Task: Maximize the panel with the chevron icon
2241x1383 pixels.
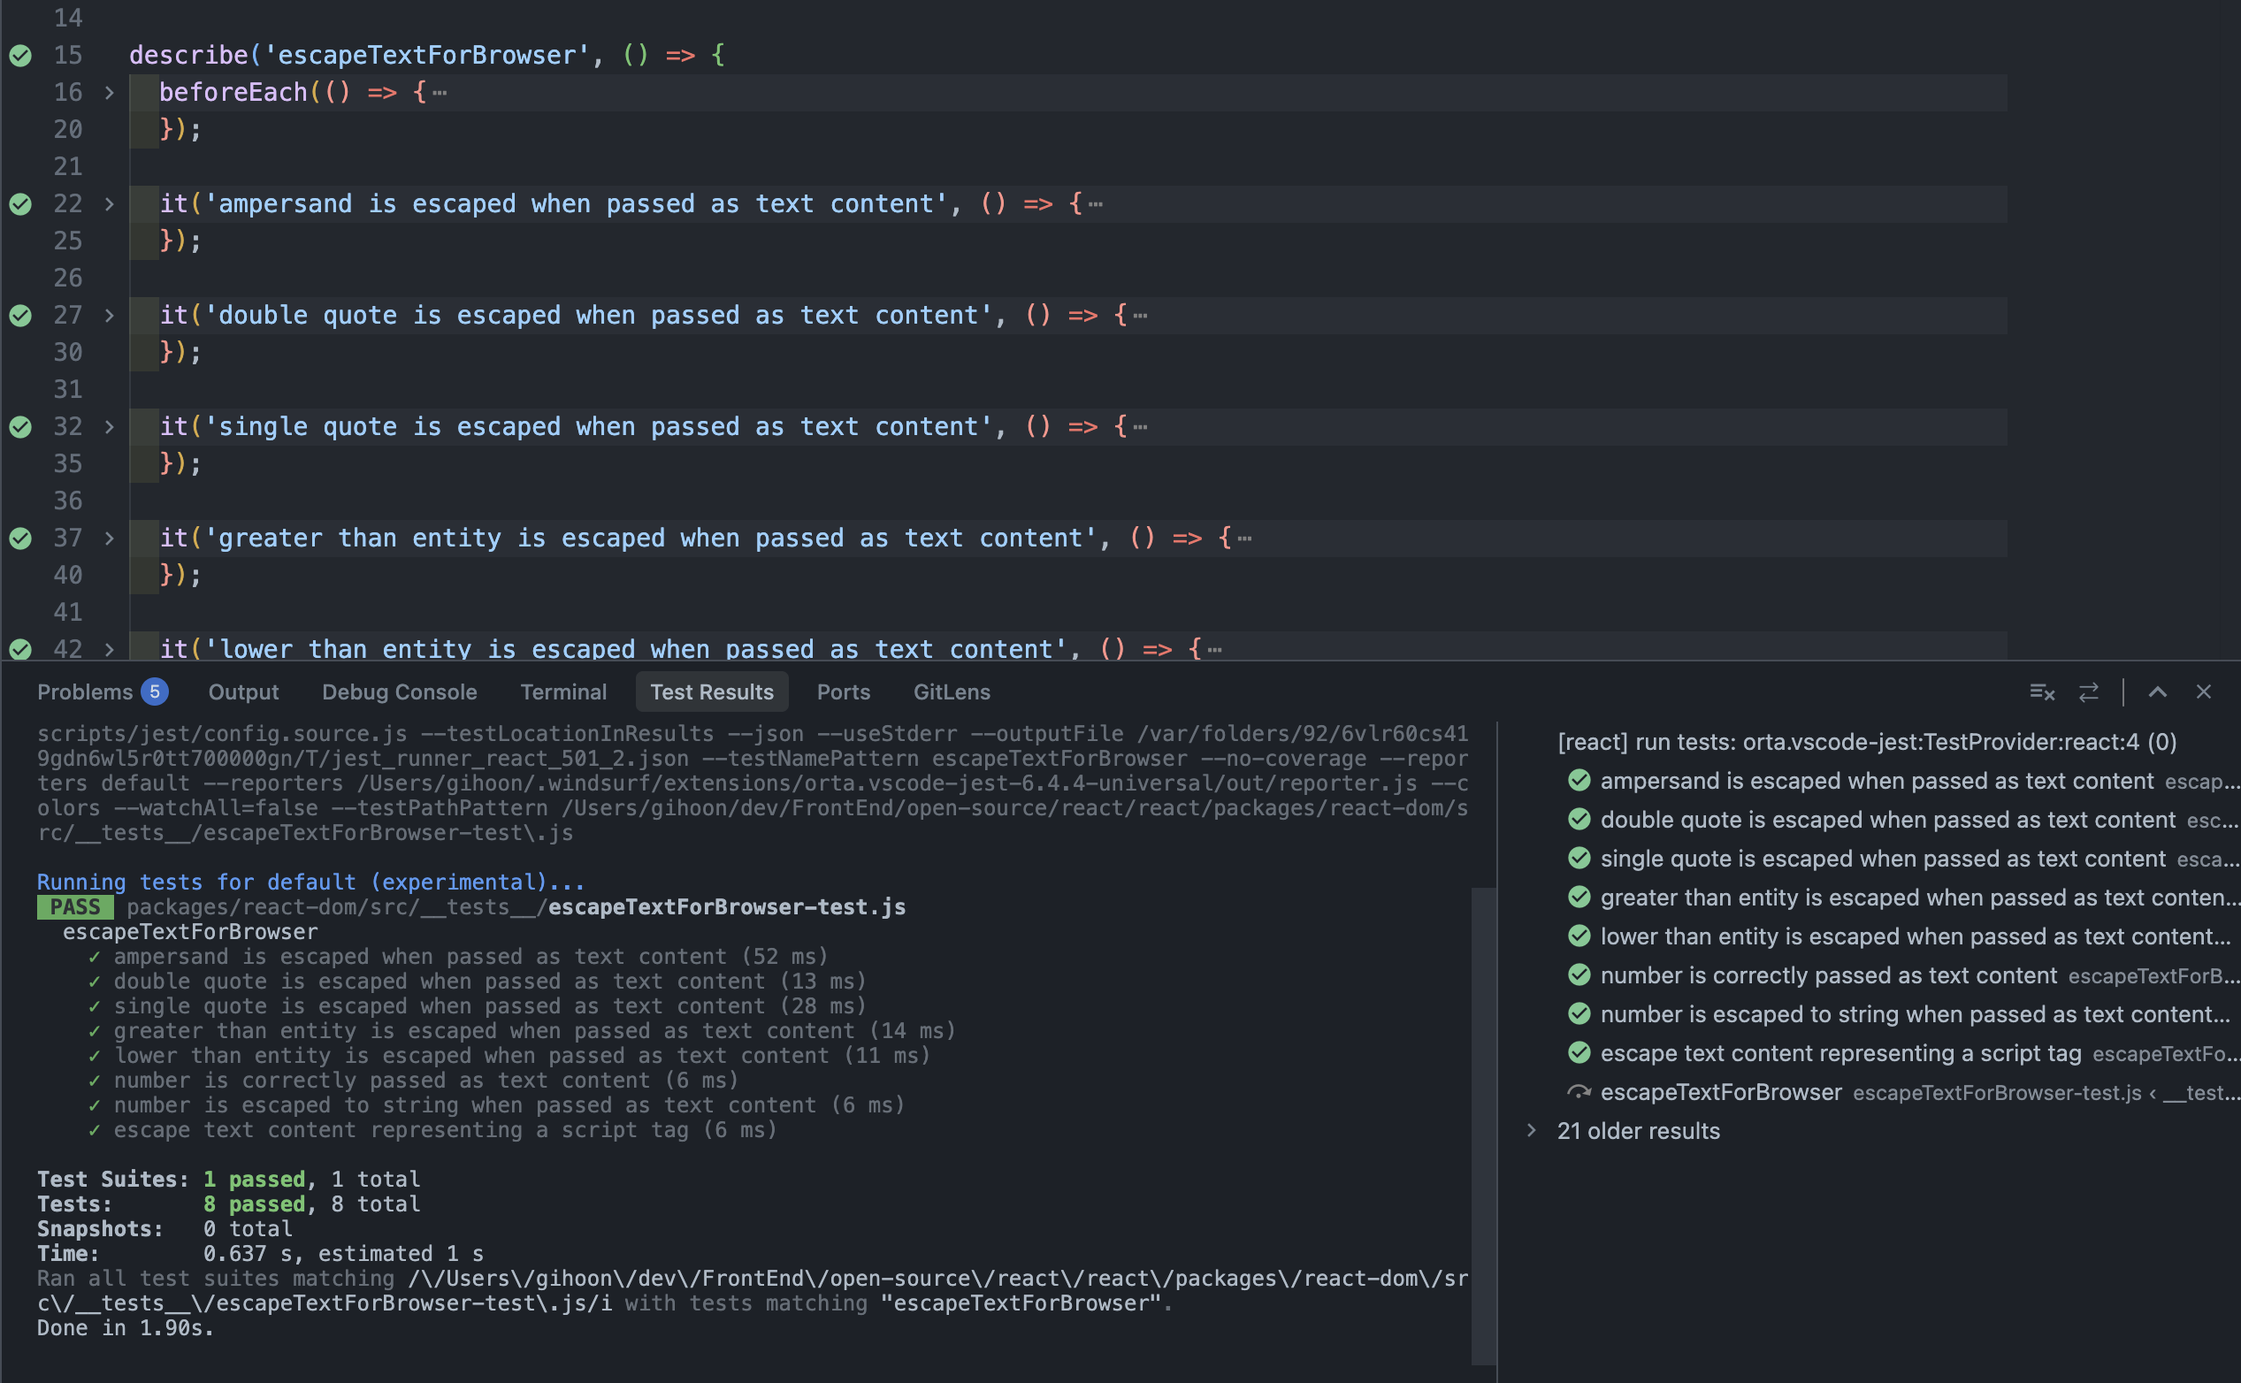Action: point(2158,691)
